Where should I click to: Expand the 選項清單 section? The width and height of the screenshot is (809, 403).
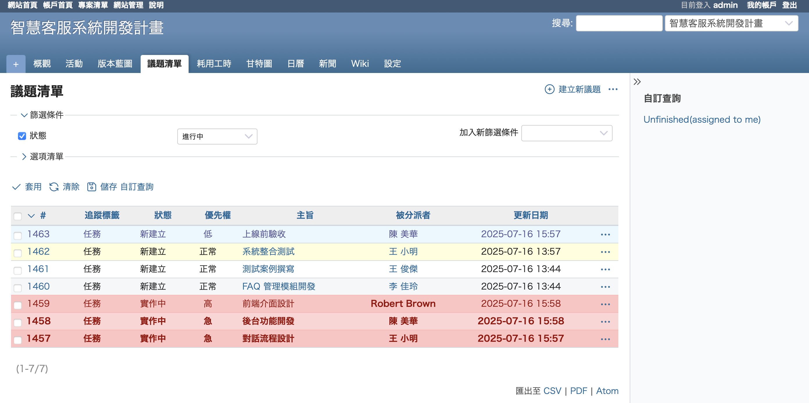click(42, 156)
